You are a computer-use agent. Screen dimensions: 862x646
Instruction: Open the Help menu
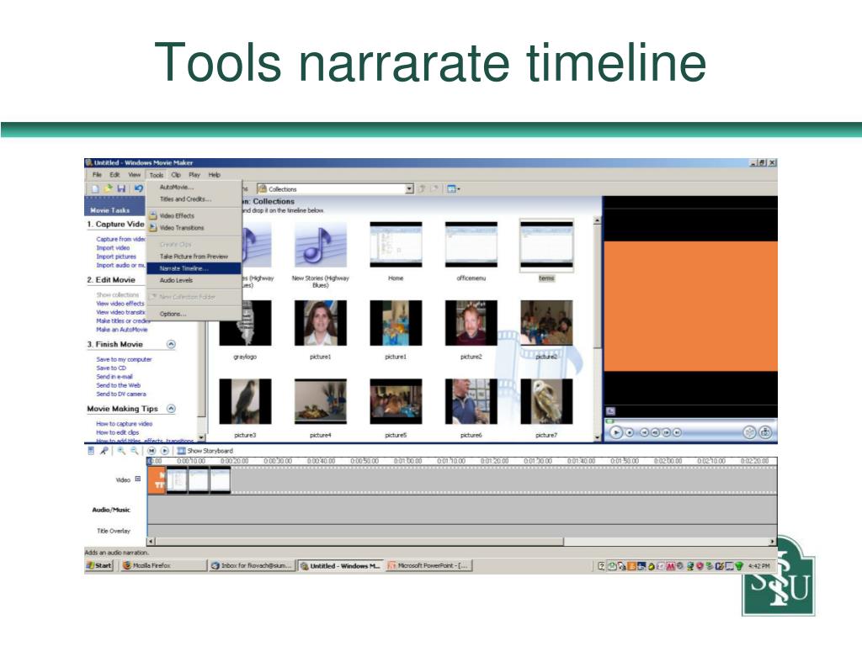(x=215, y=175)
